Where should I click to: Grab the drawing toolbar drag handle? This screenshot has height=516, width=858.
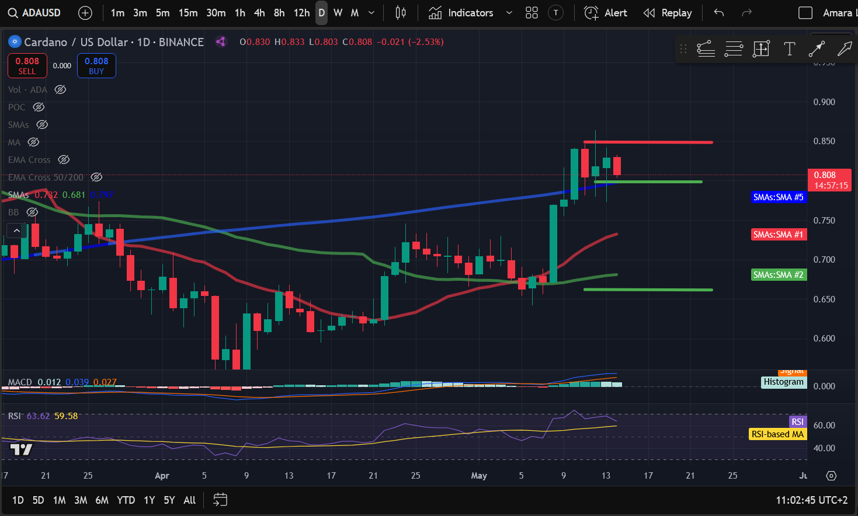pos(683,49)
